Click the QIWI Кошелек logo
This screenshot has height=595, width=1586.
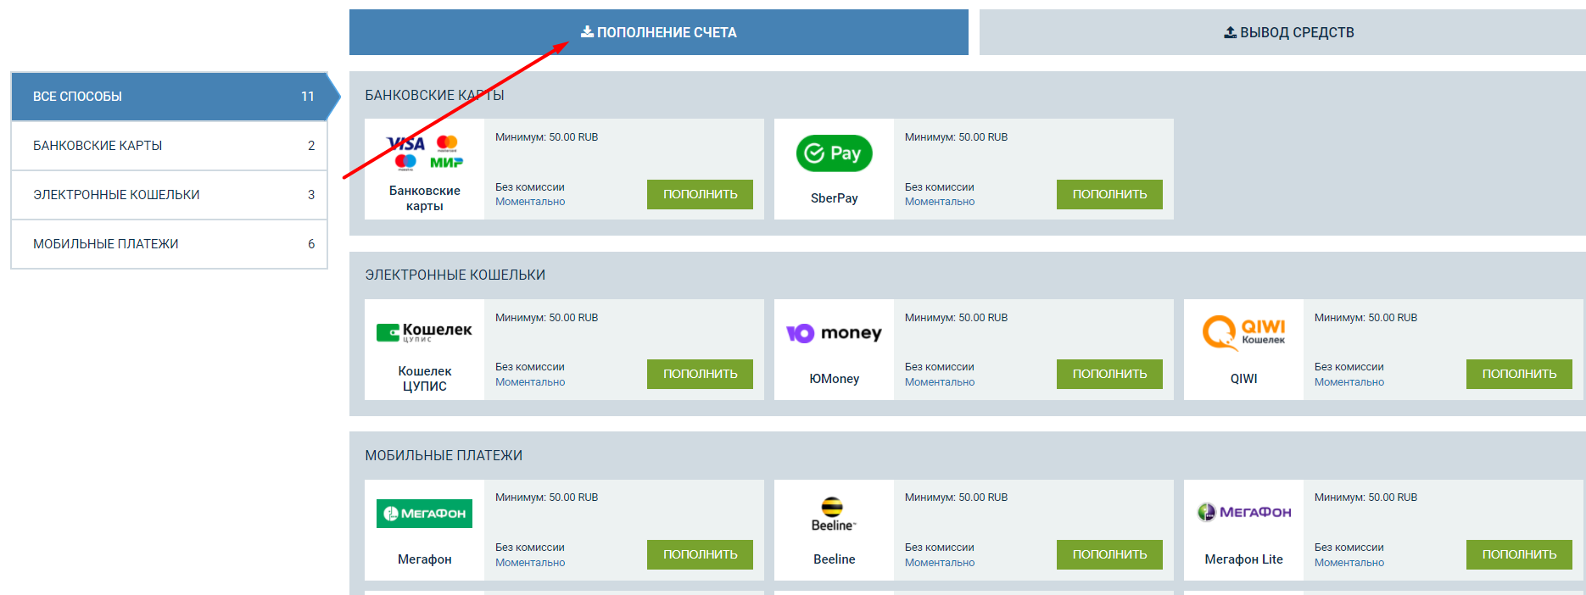tap(1244, 332)
